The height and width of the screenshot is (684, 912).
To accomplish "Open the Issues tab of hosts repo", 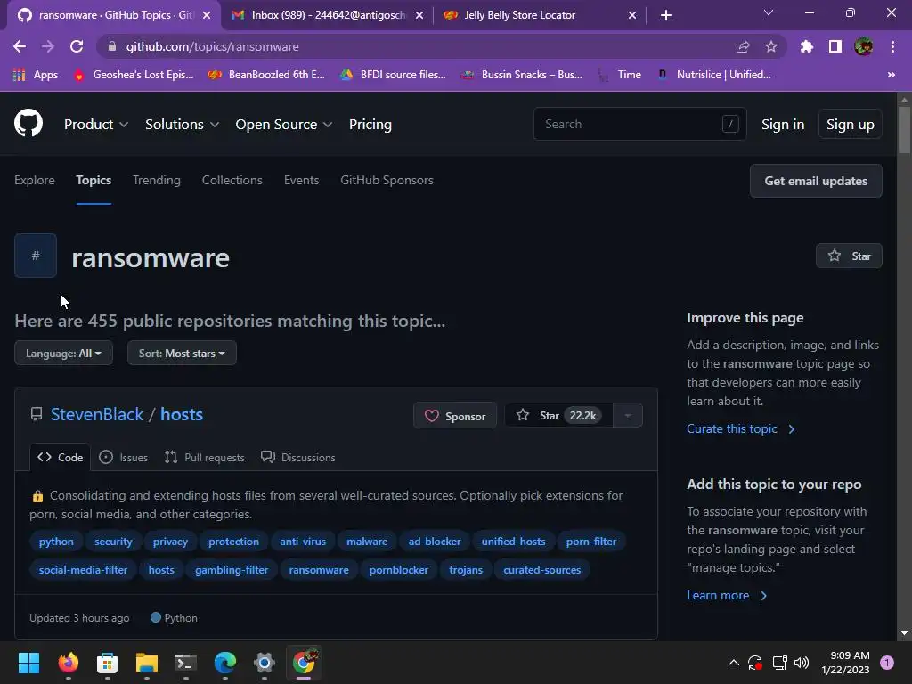I will point(123,457).
